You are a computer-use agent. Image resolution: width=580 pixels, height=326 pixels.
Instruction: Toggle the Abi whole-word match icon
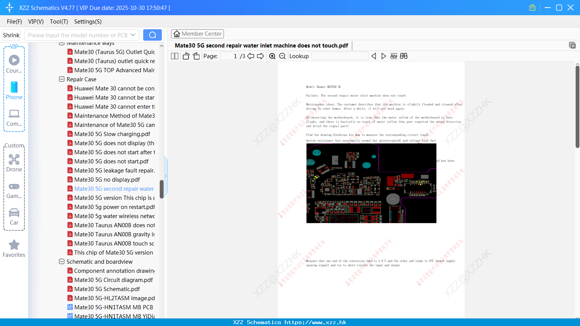394,56
